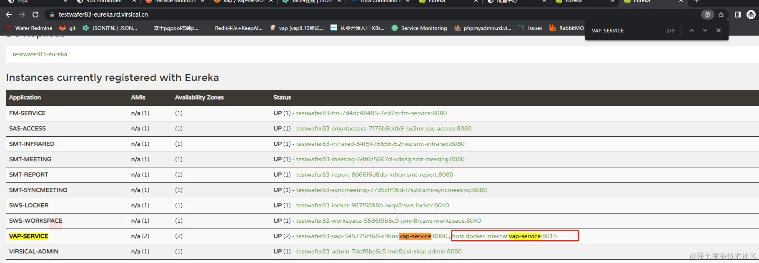This screenshot has width=759, height=263.
Task: Open the incognito profile icon
Action: pyautogui.click(x=751, y=15)
